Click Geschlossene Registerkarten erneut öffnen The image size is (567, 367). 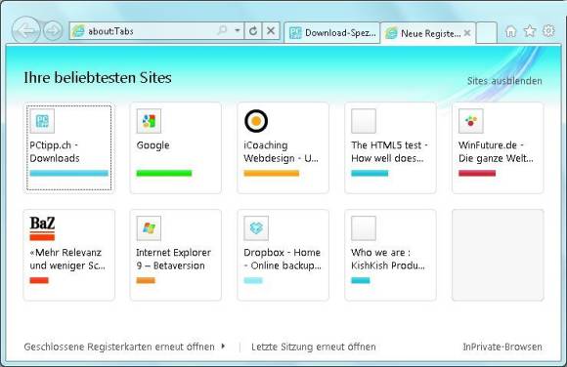[119, 347]
